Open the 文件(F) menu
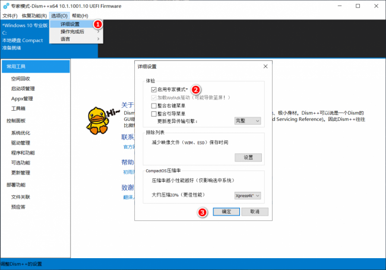Image resolution: width=386 pixels, height=270 pixels. [x=10, y=16]
